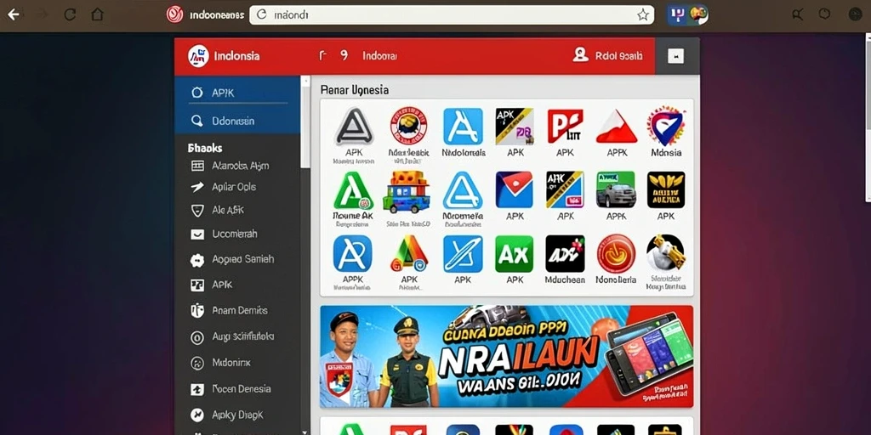Screen dimensions: 871x435
Task: Open the Apky Diapk sidebar link
Action: click(x=237, y=415)
